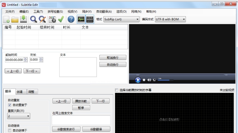This screenshot has height=133, width=238.
Task: Click the Subtitle Edit app icon in the title bar
Action: 4,5
